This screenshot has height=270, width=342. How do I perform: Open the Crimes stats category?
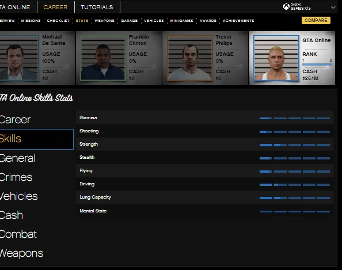click(x=16, y=177)
